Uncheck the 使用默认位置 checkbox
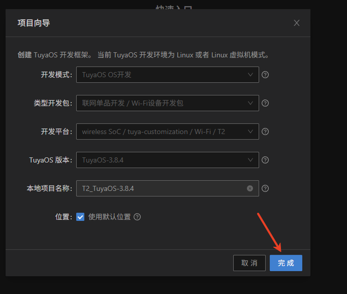The height and width of the screenshot is (294, 347). pyautogui.click(x=80, y=217)
